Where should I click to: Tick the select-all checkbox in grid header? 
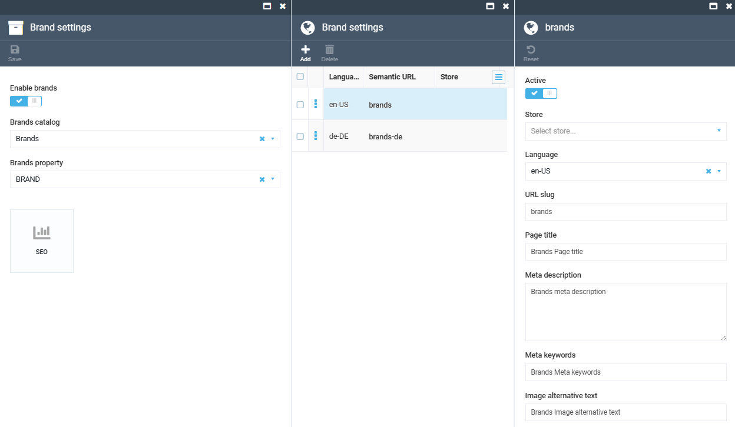tap(300, 77)
